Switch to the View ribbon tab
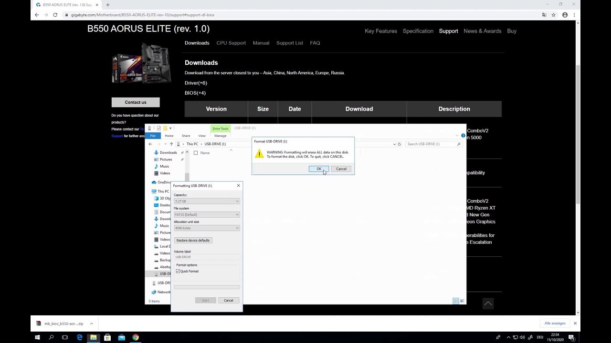611x343 pixels. pos(202,136)
